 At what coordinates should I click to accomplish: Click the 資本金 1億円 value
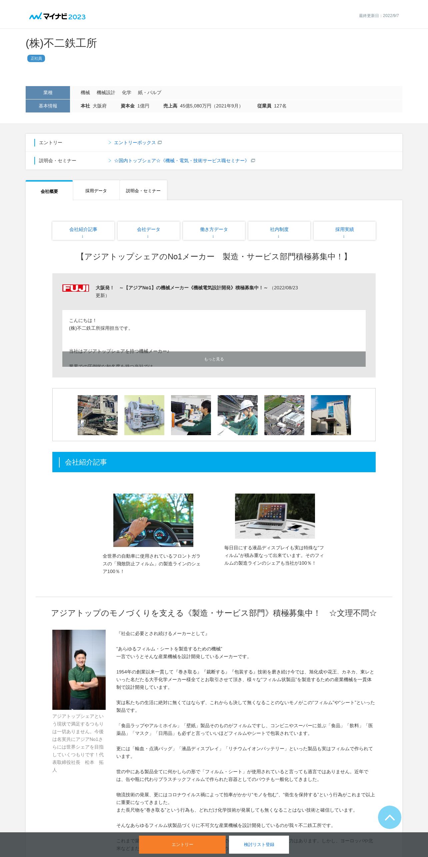[135, 106]
